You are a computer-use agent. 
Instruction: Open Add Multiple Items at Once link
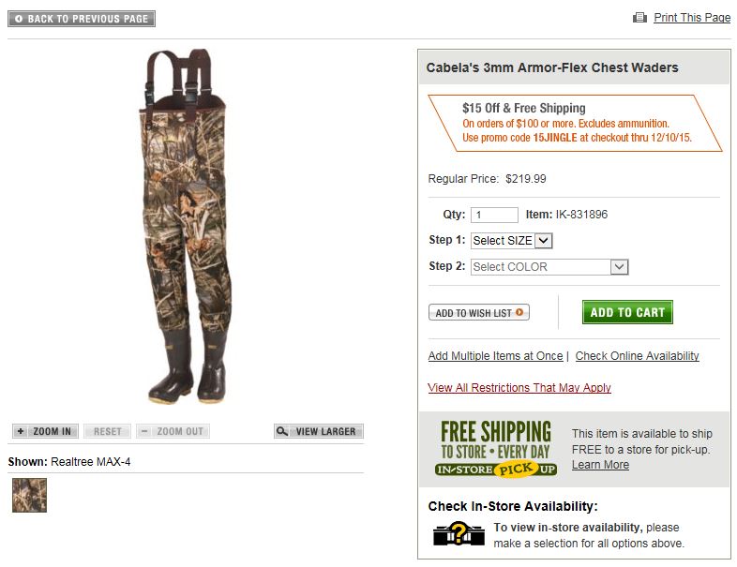click(495, 356)
